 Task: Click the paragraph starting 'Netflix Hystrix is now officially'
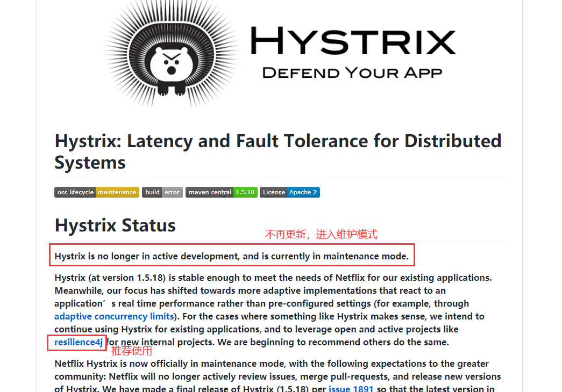click(278, 376)
